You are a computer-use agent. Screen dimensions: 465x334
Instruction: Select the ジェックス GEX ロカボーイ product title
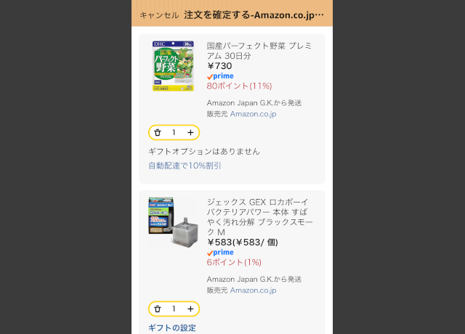coord(259,216)
